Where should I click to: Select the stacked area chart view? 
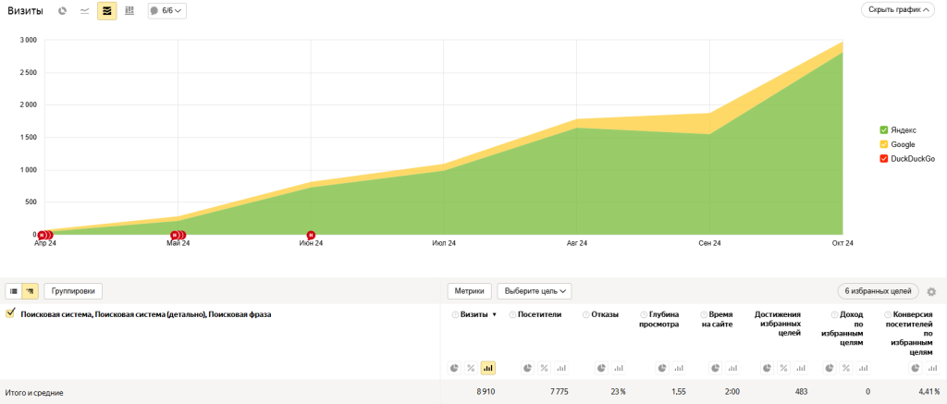point(106,11)
